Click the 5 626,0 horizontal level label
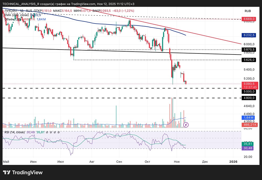262x180 pixels. pyautogui.click(x=249, y=60)
